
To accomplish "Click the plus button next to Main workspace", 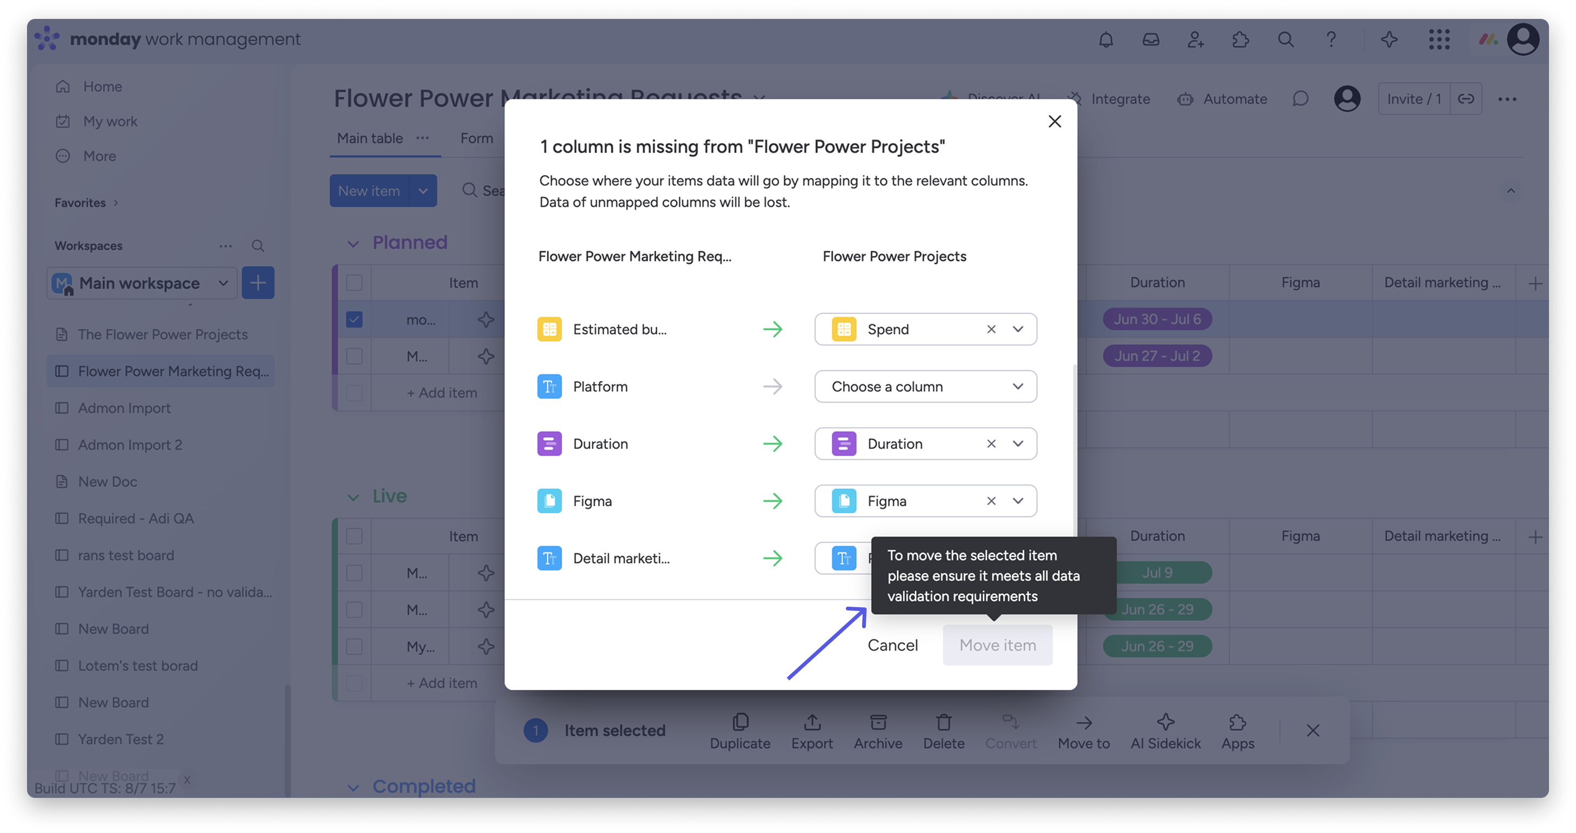I will pos(258,283).
